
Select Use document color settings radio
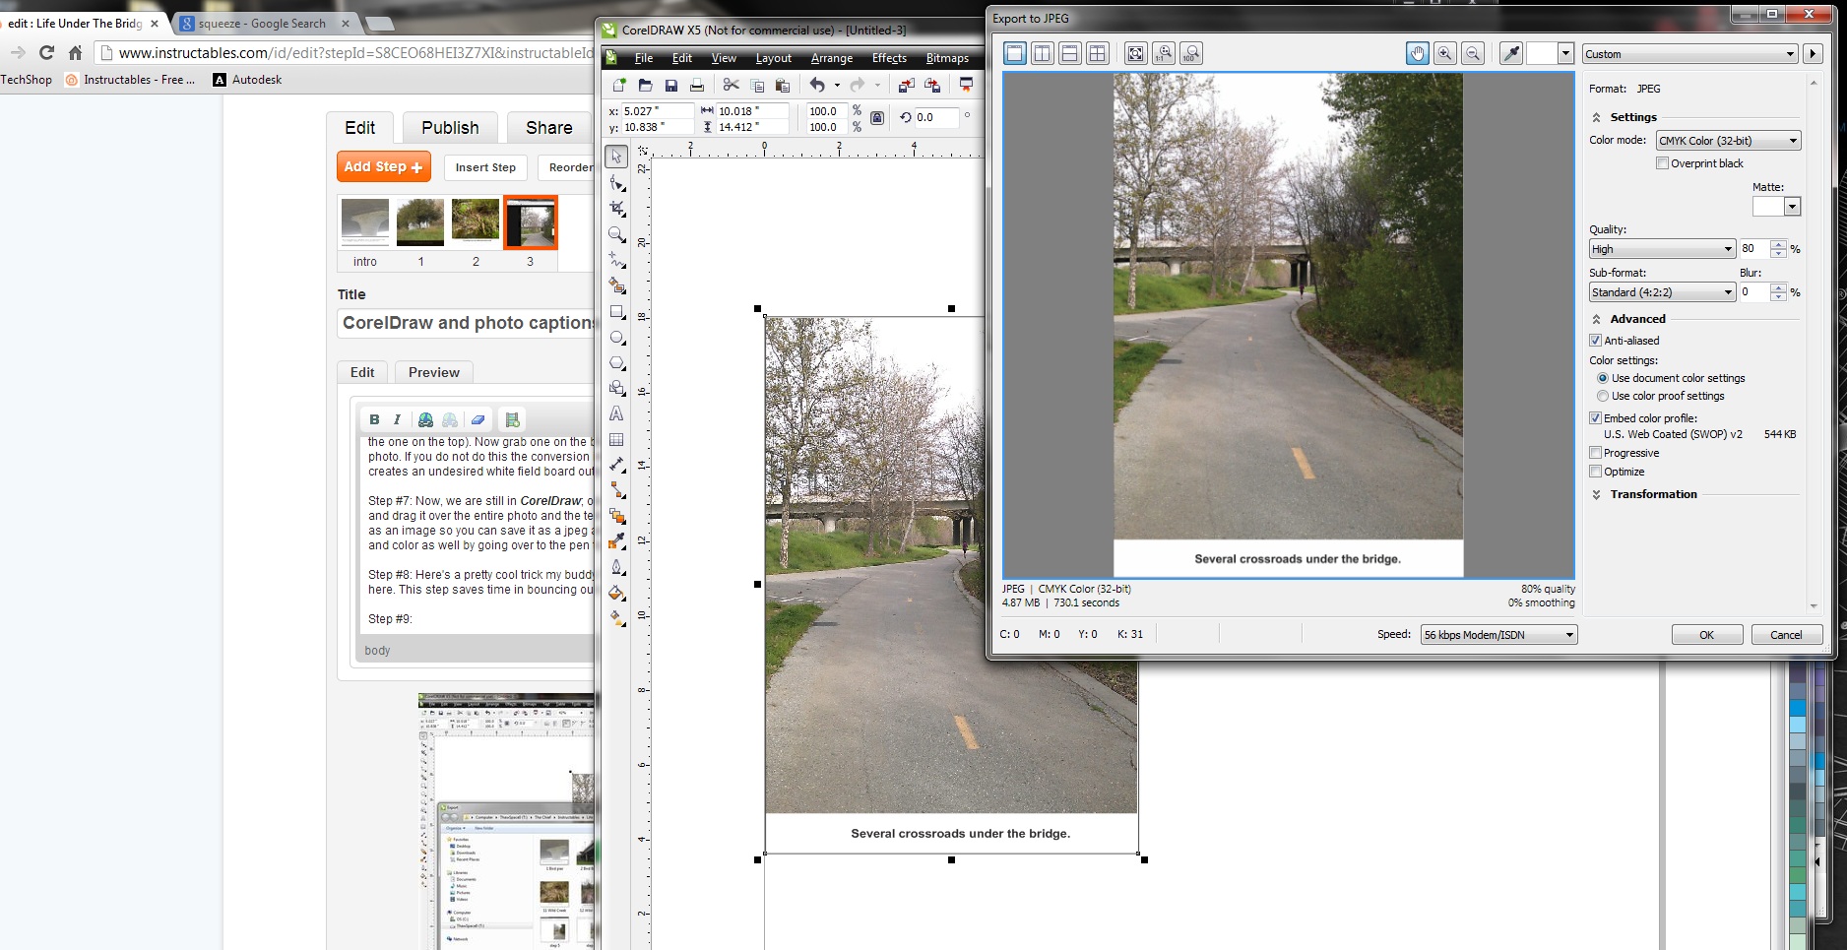pos(1603,378)
